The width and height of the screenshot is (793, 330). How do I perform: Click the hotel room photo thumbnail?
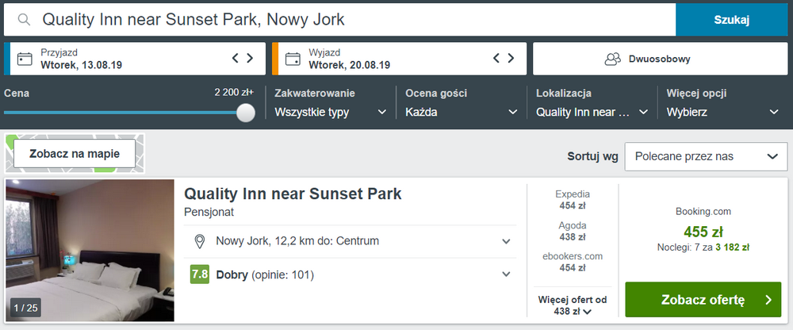pyautogui.click(x=90, y=250)
